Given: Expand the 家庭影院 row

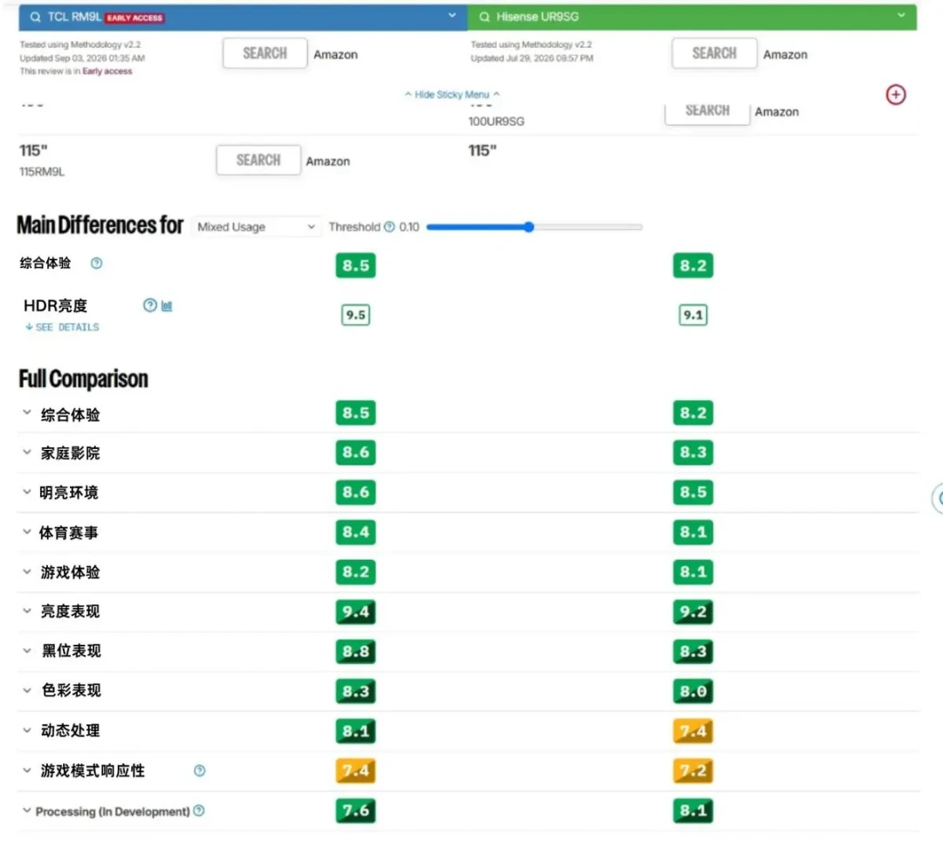Looking at the screenshot, I should 26,453.
